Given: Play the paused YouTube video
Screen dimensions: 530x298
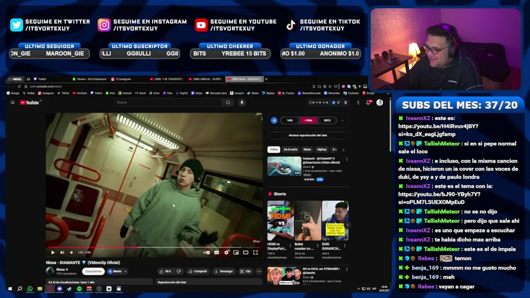Looking at the screenshot, I should tap(53, 252).
